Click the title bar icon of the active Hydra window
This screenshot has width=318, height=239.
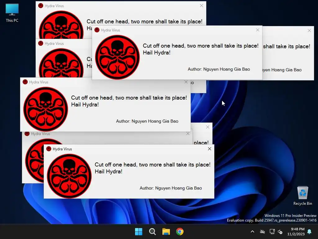pos(49,149)
